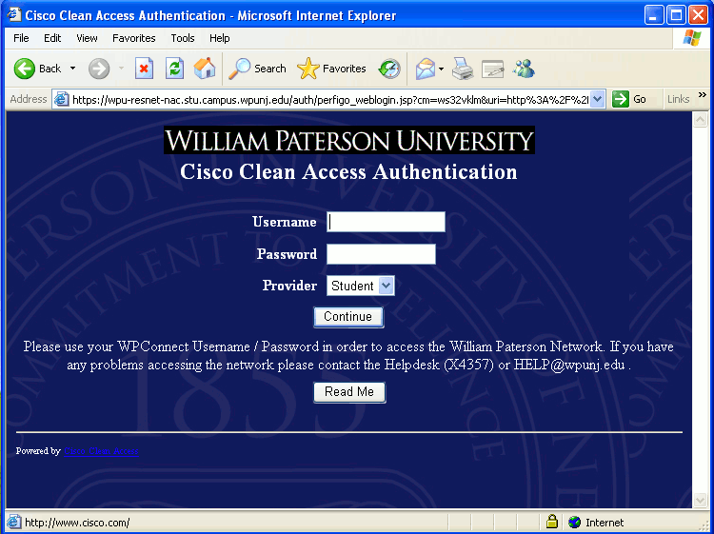The height and width of the screenshot is (534, 714).
Task: Open the Help menu
Action: pyautogui.click(x=220, y=38)
